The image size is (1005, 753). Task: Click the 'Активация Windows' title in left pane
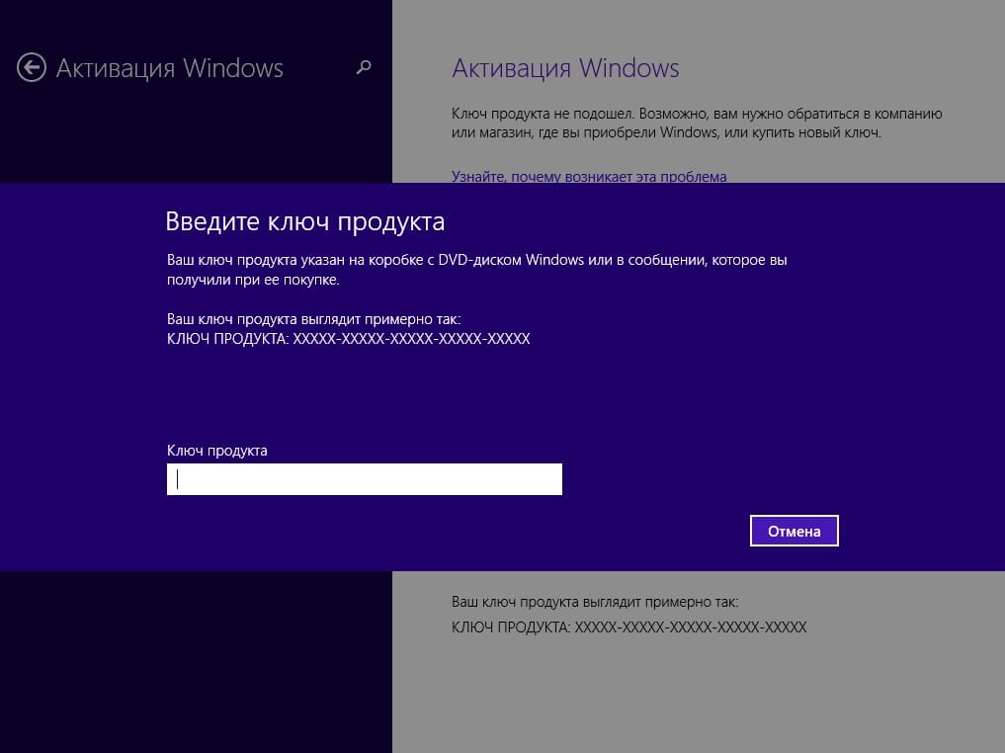[x=170, y=68]
